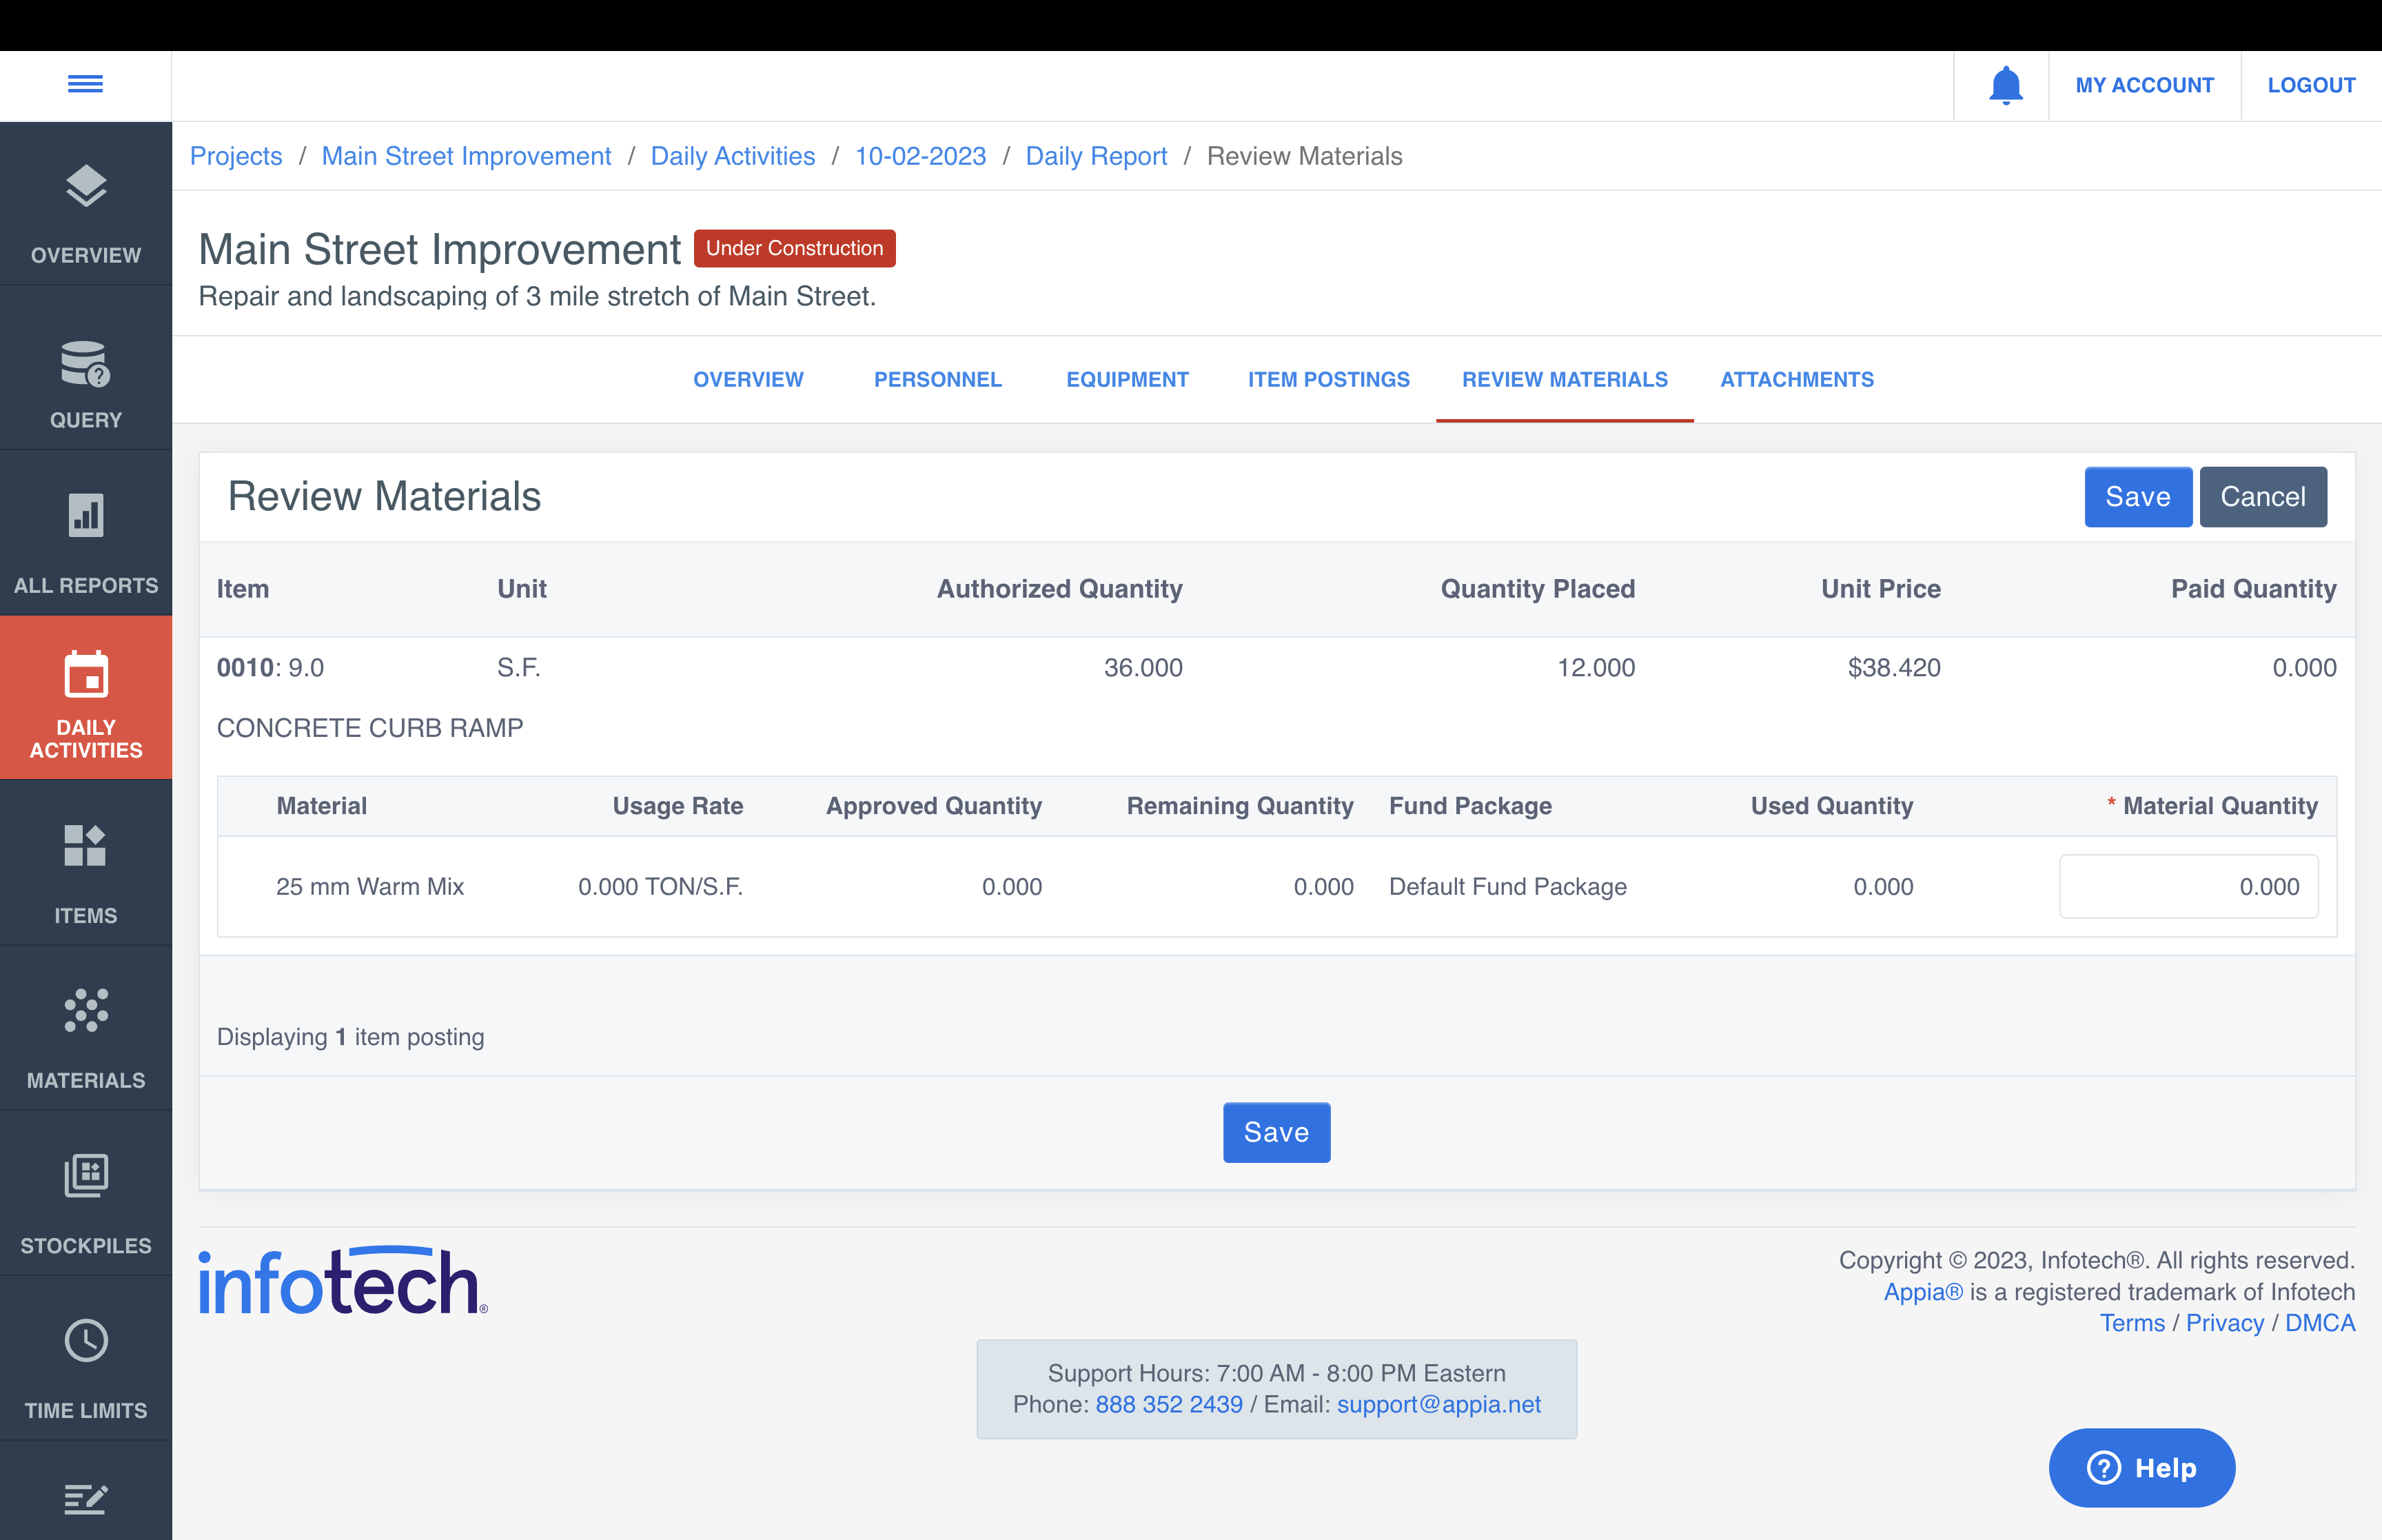The width and height of the screenshot is (2382, 1540).
Task: Open the notifications bell
Action: [2003, 85]
